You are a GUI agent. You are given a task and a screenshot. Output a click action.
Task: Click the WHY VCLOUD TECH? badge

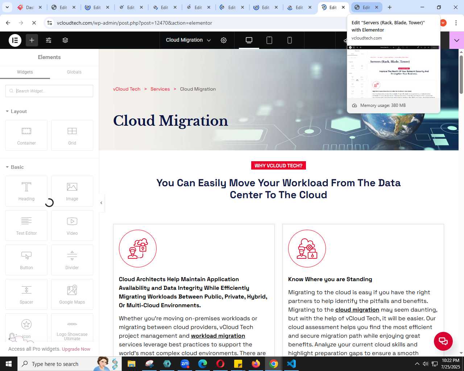(x=278, y=166)
